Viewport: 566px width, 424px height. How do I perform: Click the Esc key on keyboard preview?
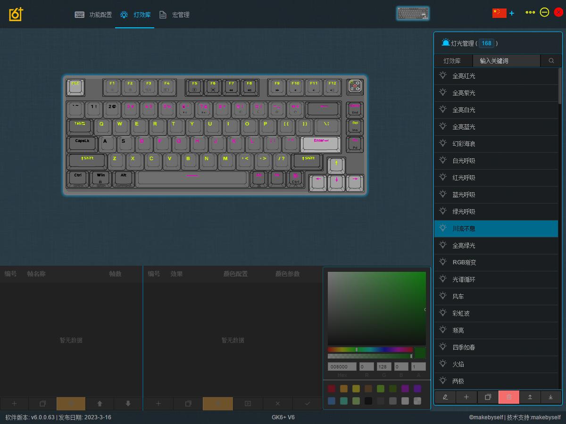coord(75,87)
